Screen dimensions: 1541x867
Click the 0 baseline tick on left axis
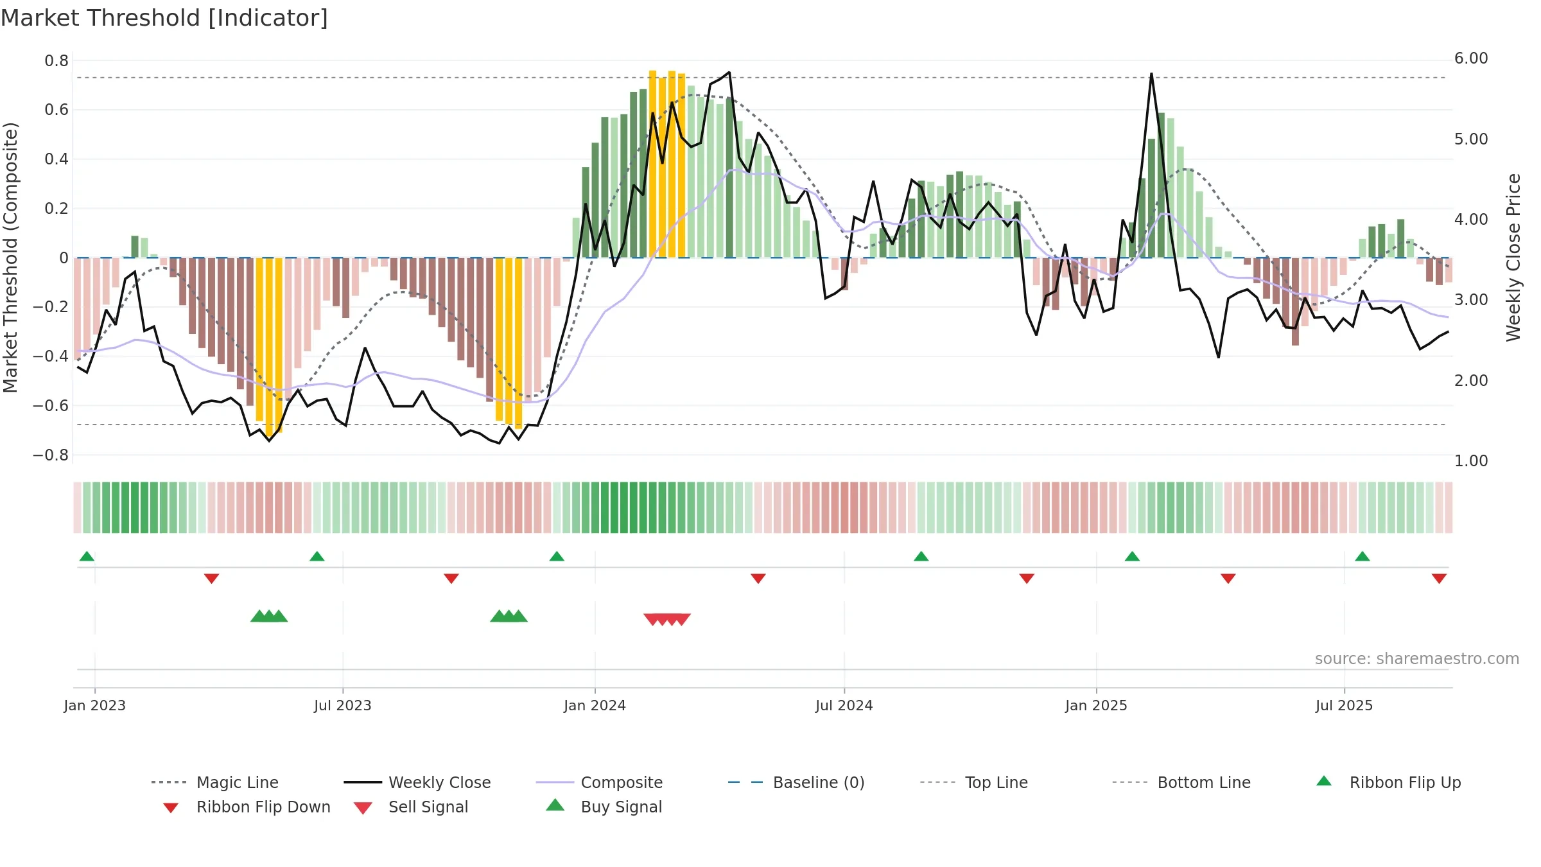point(64,258)
